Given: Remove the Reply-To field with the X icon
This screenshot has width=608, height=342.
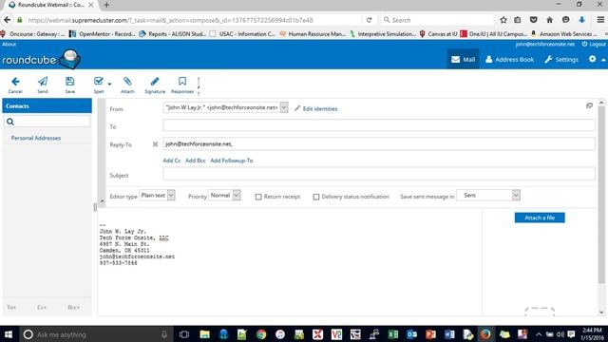Looking at the screenshot, I should [x=155, y=144].
